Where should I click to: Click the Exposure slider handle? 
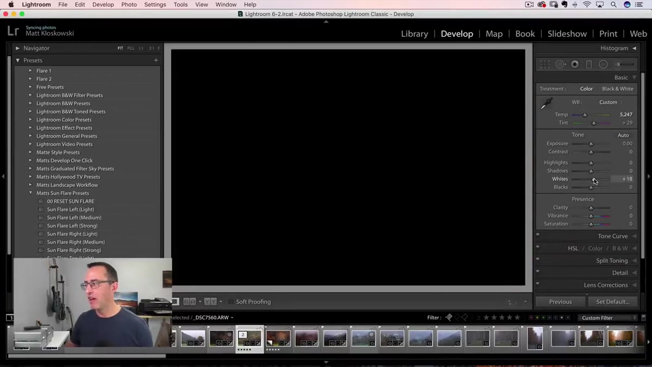click(591, 144)
